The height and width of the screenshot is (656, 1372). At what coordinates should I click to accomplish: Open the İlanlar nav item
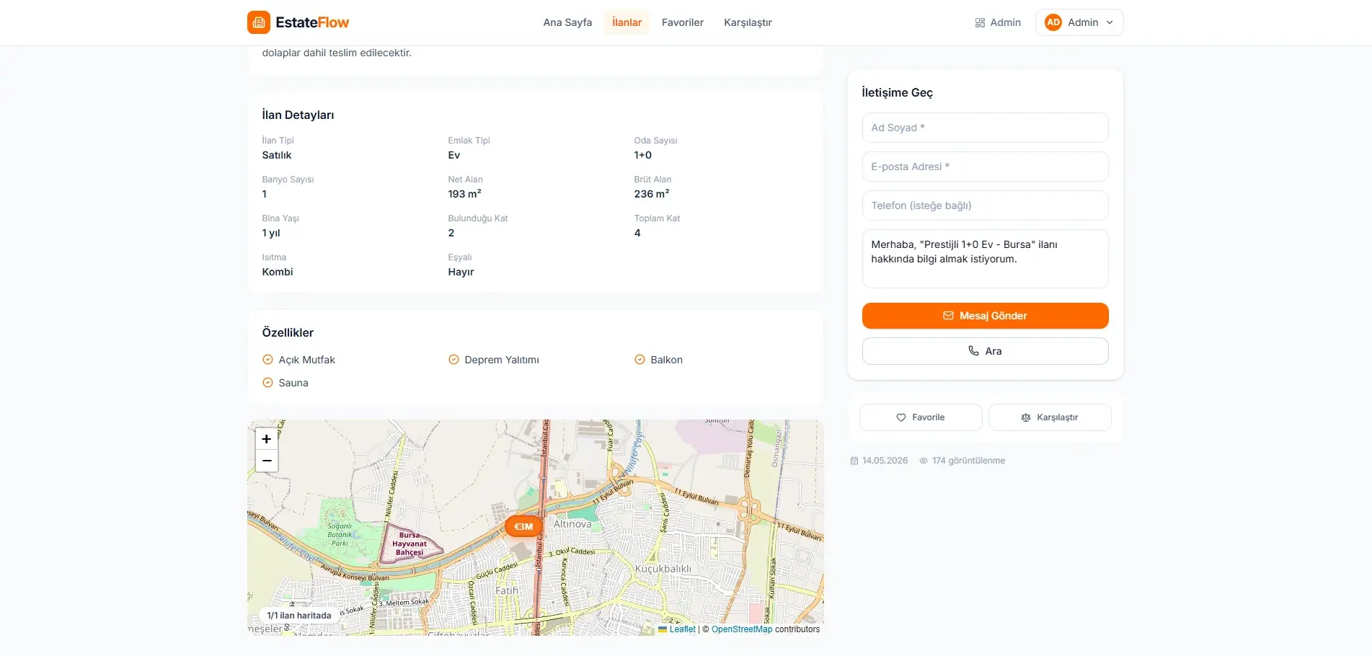[627, 22]
